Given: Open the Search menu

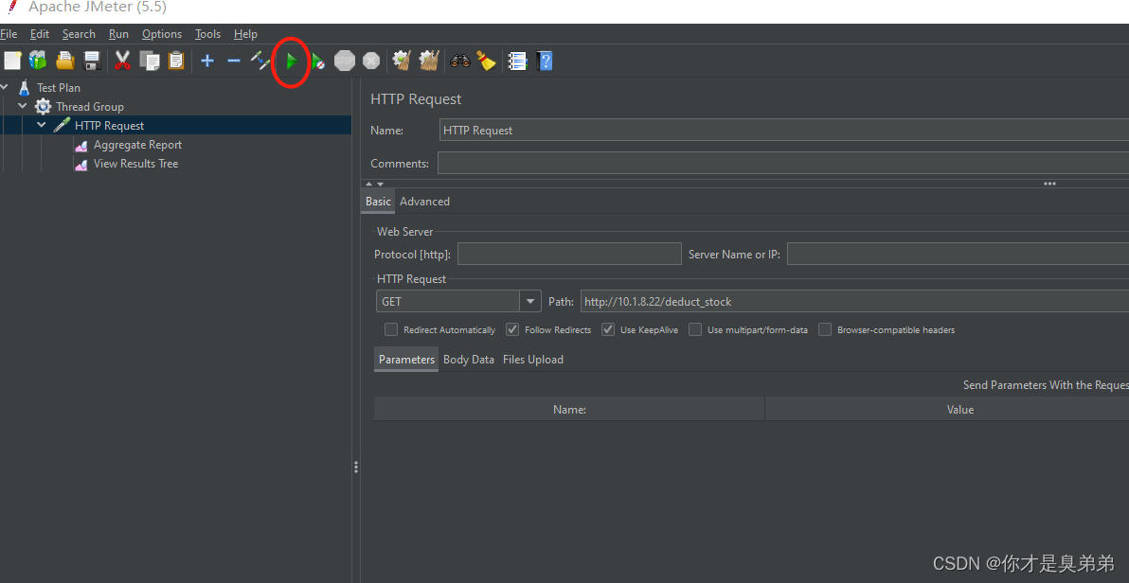Looking at the screenshot, I should (x=79, y=34).
